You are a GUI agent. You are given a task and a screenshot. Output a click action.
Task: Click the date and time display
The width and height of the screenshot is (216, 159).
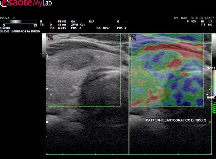[x=194, y=18]
